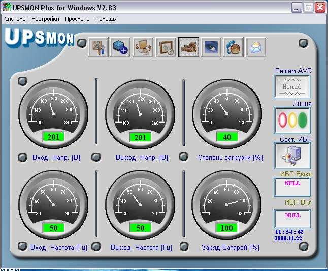
Task: Click the UPS status computer icon
Action: (x=292, y=156)
